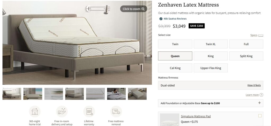This screenshot has height=126, width=271.
Task: Click the lifetime warranty document icon
Action: (89, 112)
